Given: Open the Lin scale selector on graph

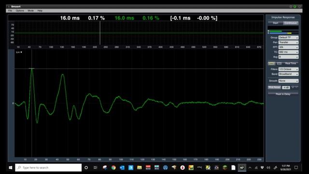Looking at the screenshot, I should point(19,52).
